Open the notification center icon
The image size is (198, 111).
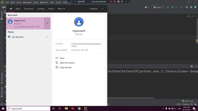(194, 109)
